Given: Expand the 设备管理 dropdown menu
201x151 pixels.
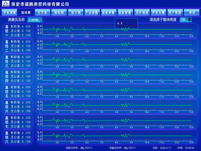Looking at the screenshot, I should click(x=125, y=13).
